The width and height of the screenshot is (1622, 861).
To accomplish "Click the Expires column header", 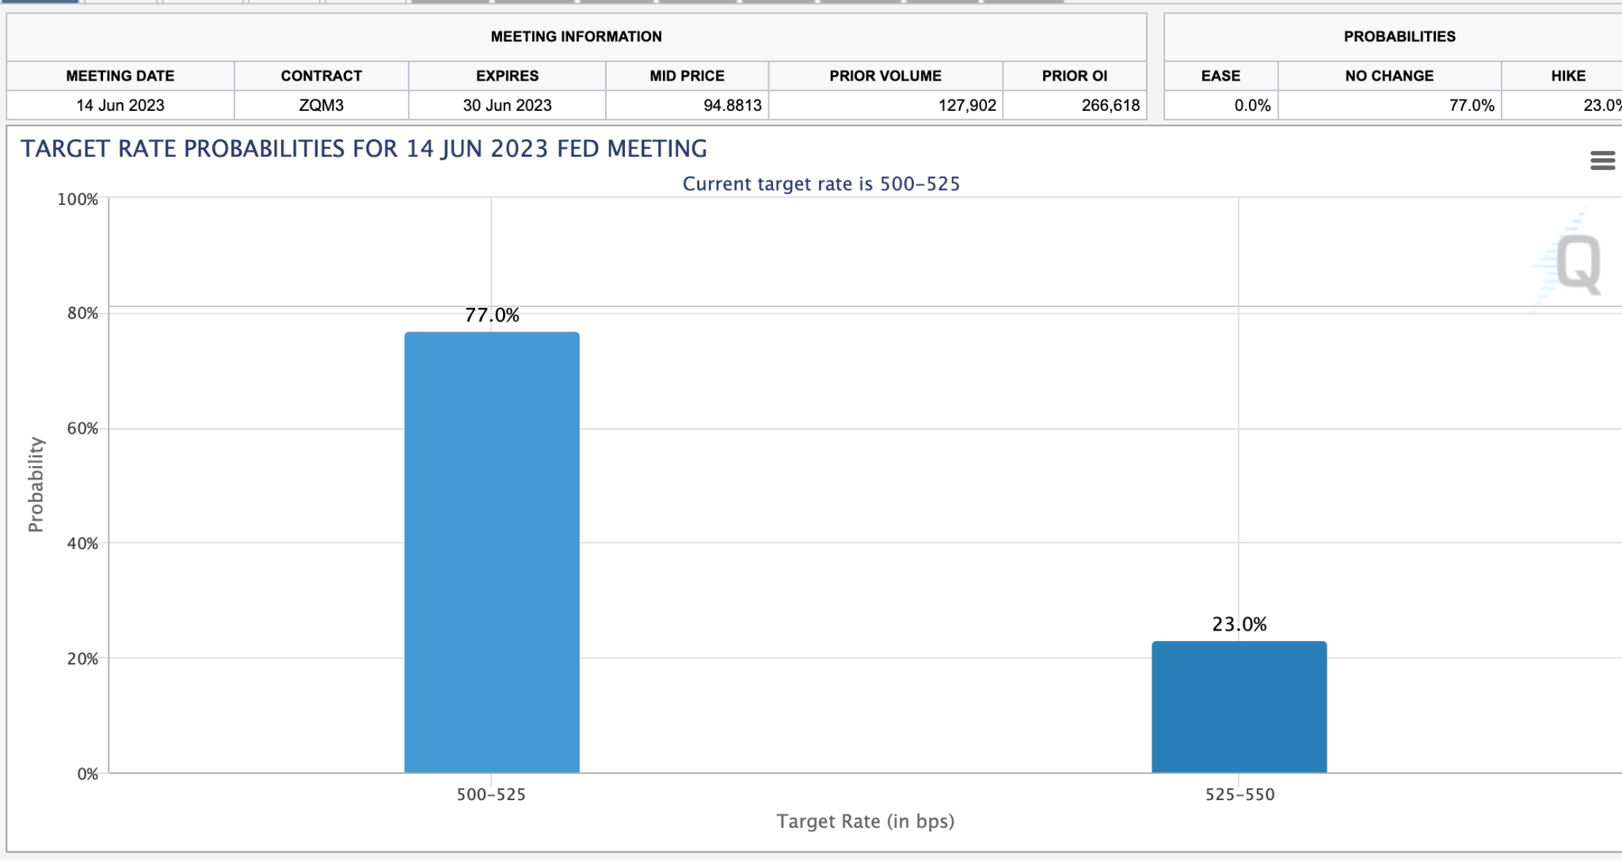I will coord(507,76).
